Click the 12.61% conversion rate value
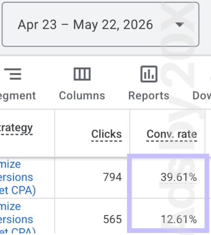Image resolution: width=211 pixels, height=235 pixels. pyautogui.click(x=179, y=219)
